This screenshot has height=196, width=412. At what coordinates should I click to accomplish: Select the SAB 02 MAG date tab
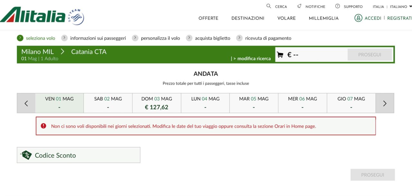tap(108, 103)
